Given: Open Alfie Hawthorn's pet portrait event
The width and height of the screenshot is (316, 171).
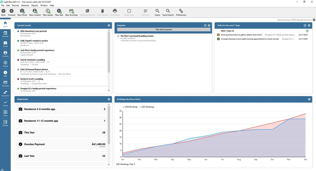Looking at the screenshot, I should click(x=61, y=33).
